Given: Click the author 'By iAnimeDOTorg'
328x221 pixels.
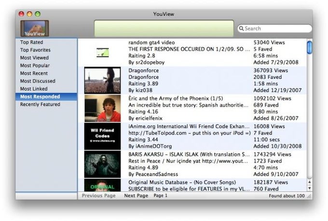Looking at the screenshot, I should pos(150,146).
